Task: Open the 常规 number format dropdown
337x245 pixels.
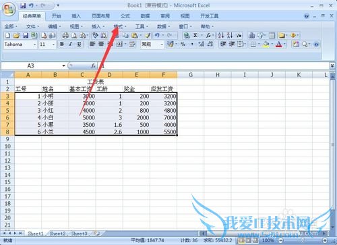Action: click(x=162, y=45)
